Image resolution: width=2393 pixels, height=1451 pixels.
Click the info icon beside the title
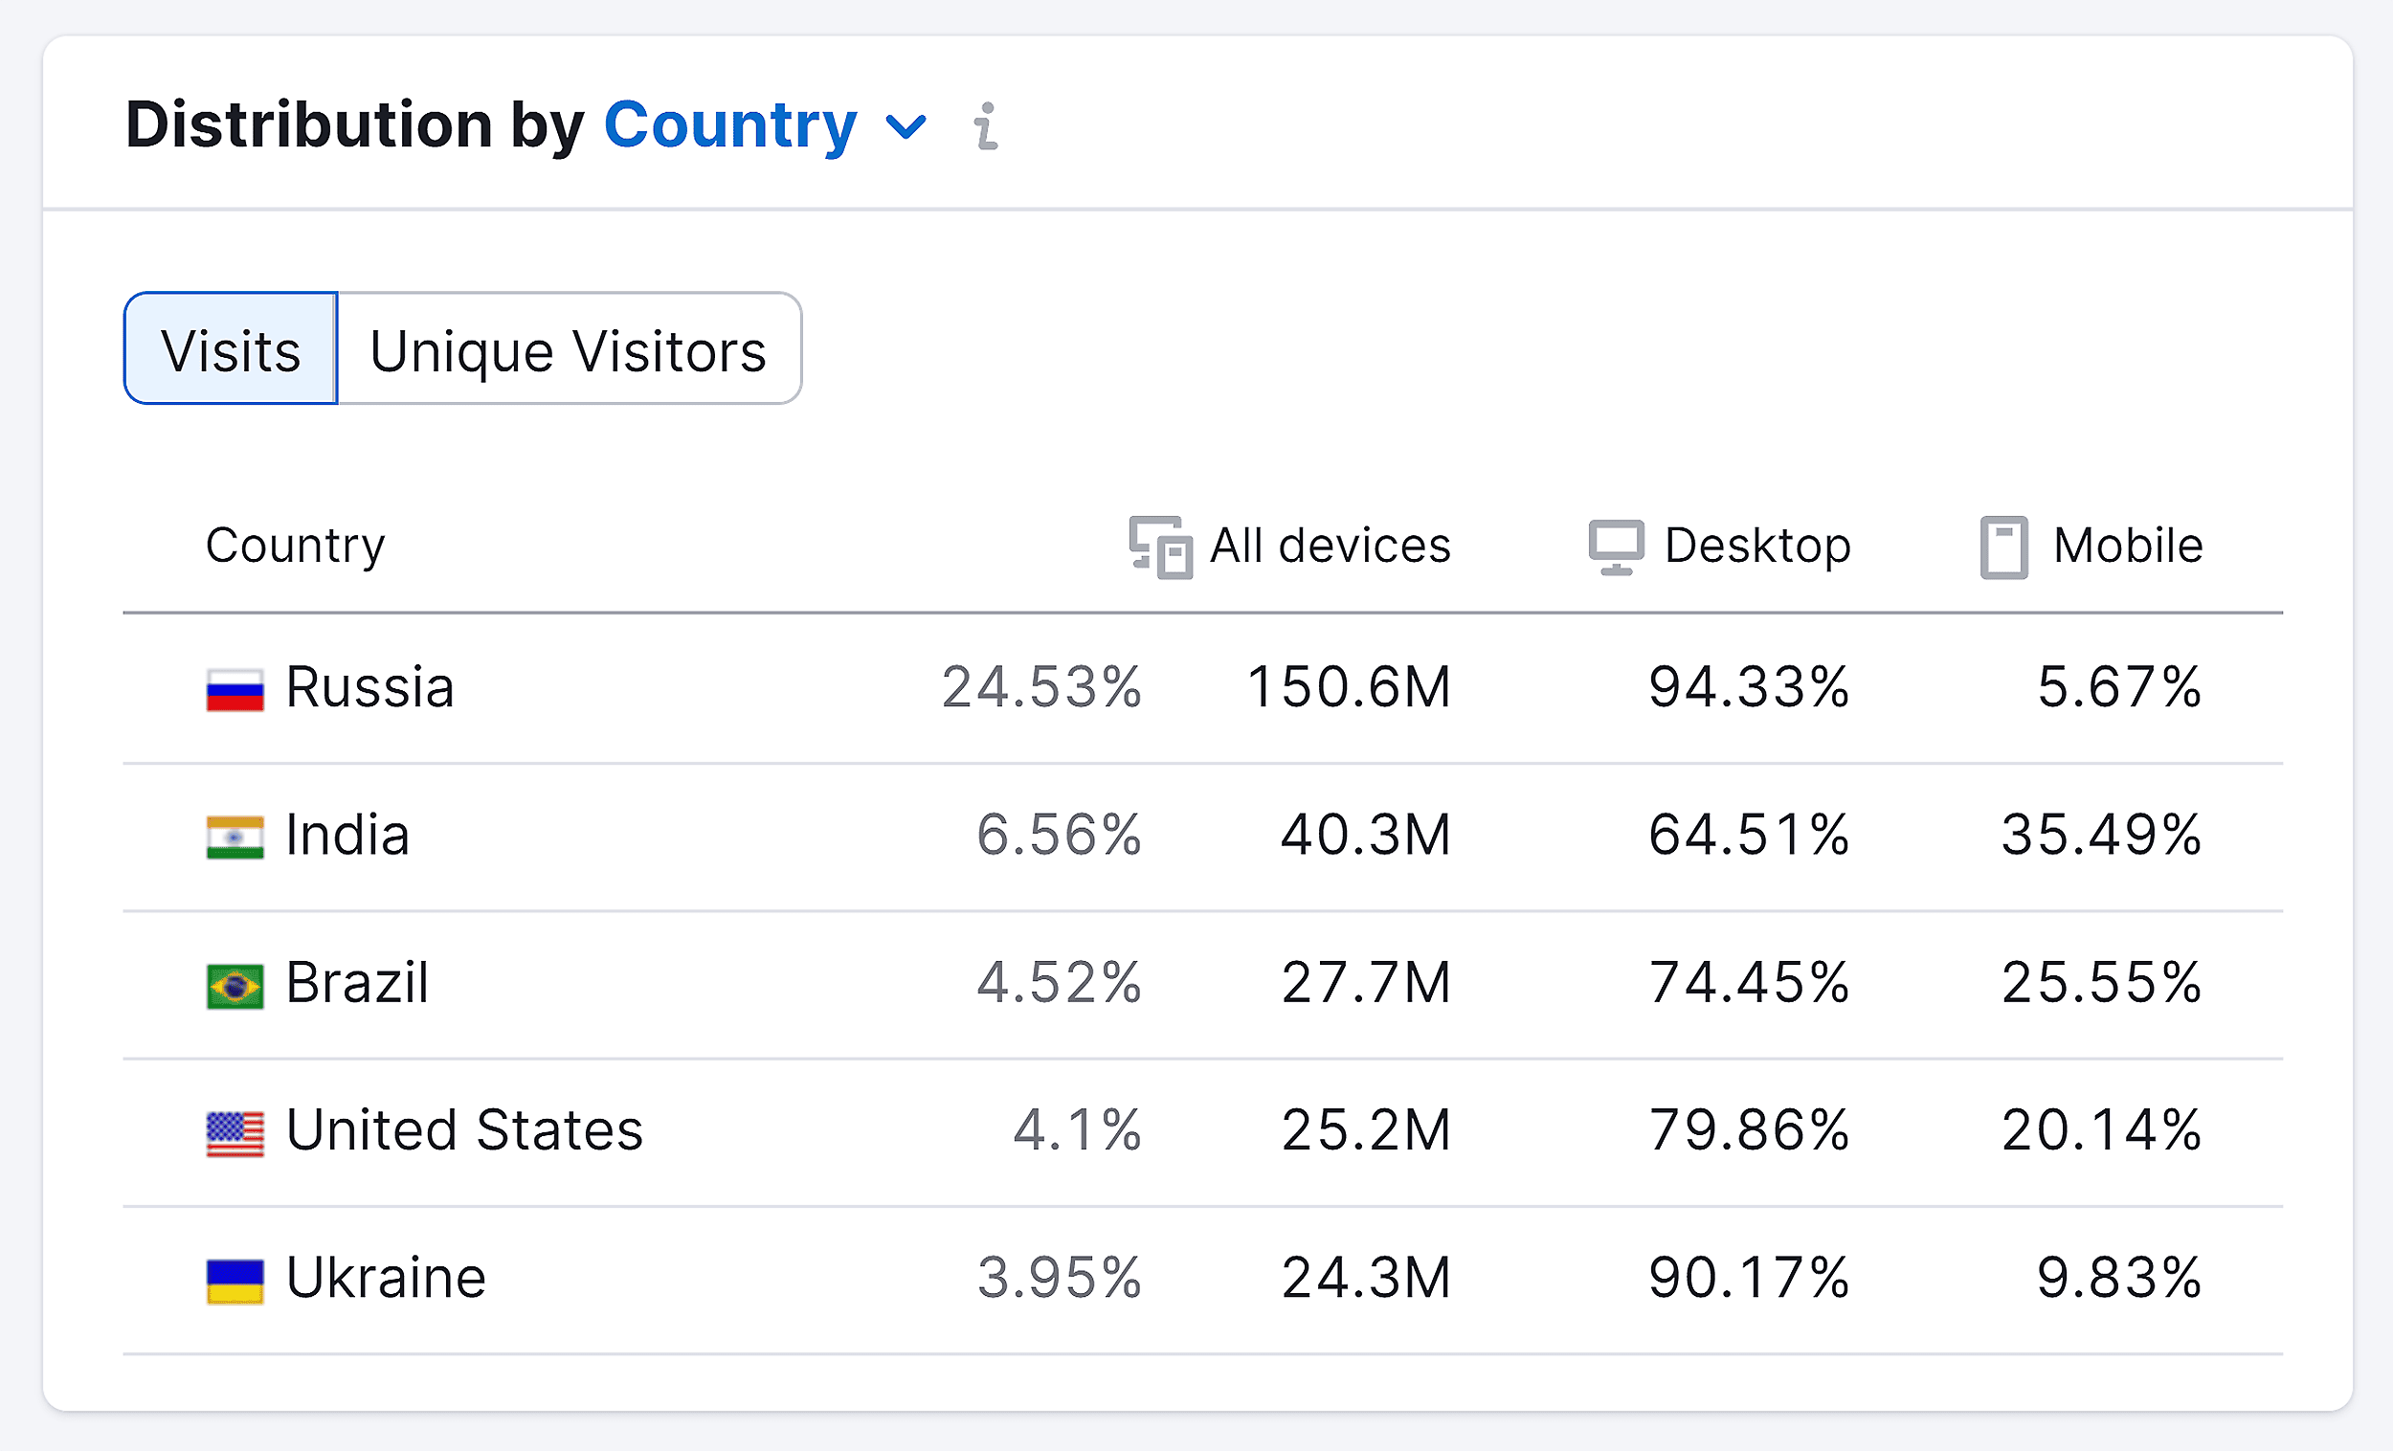click(x=987, y=126)
